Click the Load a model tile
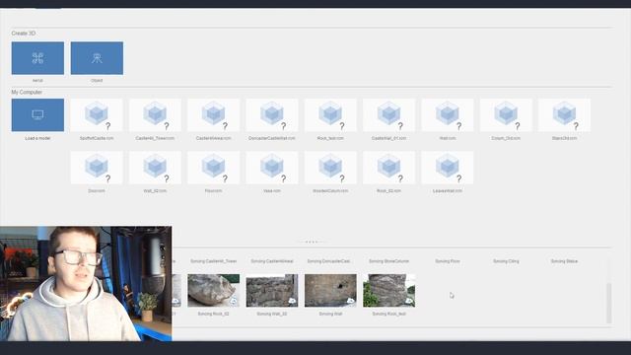The height and width of the screenshot is (355, 631). 37,115
